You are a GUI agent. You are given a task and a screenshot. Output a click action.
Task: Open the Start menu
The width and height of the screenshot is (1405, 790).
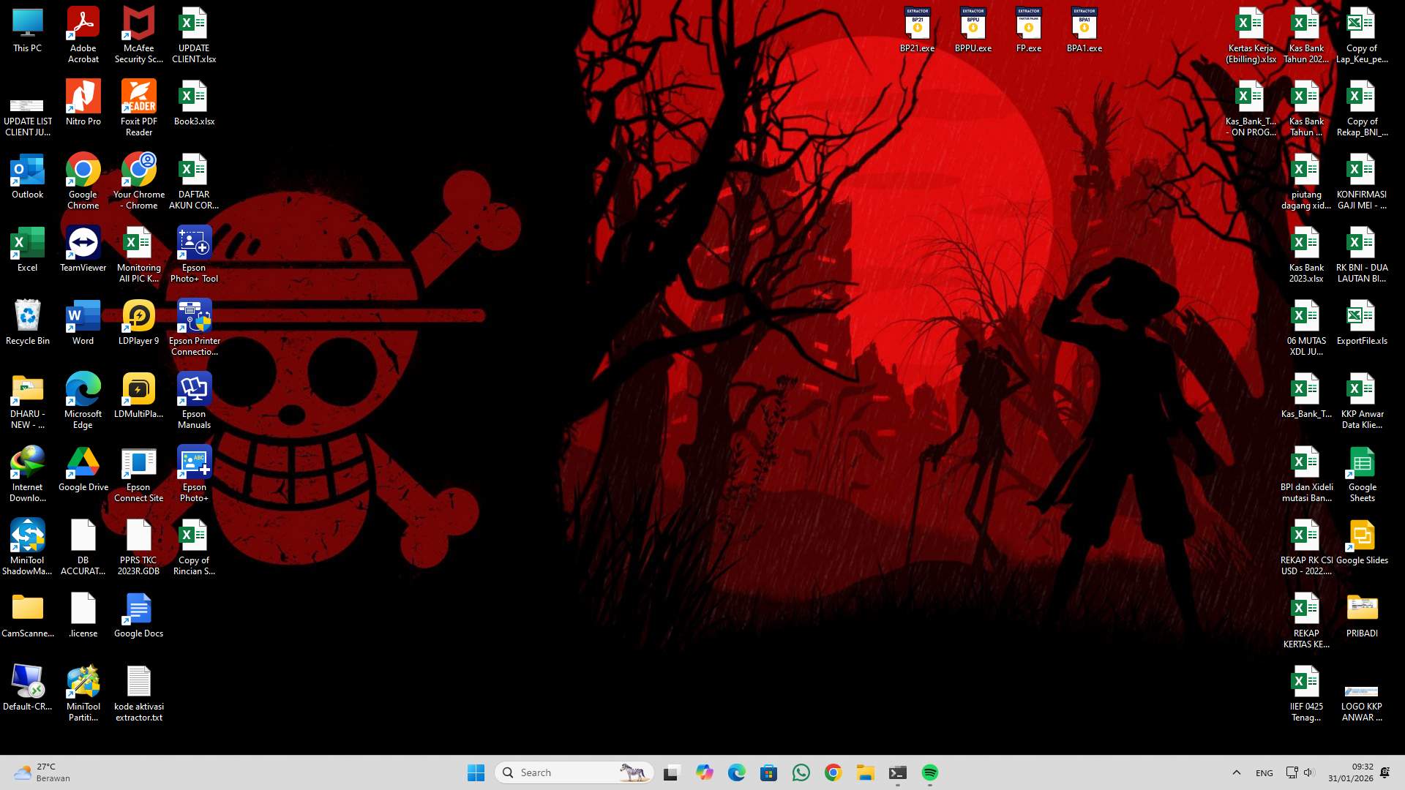tap(476, 772)
